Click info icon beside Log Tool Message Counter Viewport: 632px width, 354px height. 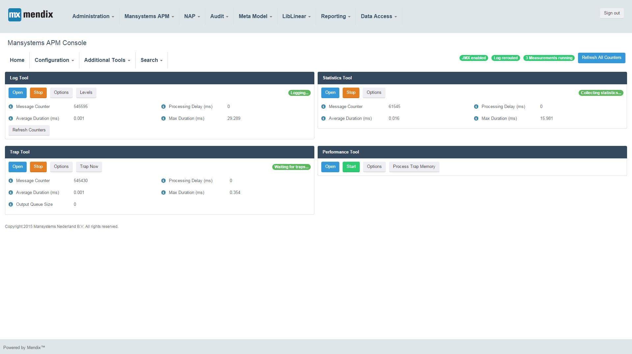pyautogui.click(x=11, y=107)
